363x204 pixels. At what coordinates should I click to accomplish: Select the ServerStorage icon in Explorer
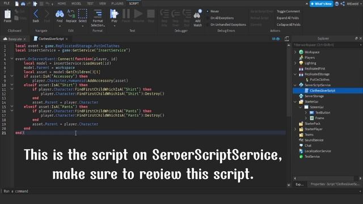coord(301,96)
